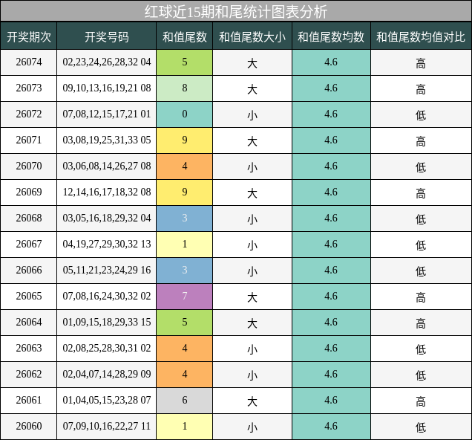Click 大 in row 26074
The height and width of the screenshot is (440, 472).
tap(252, 63)
